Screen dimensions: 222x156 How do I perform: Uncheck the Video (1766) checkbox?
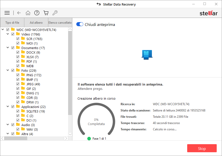[13, 34]
